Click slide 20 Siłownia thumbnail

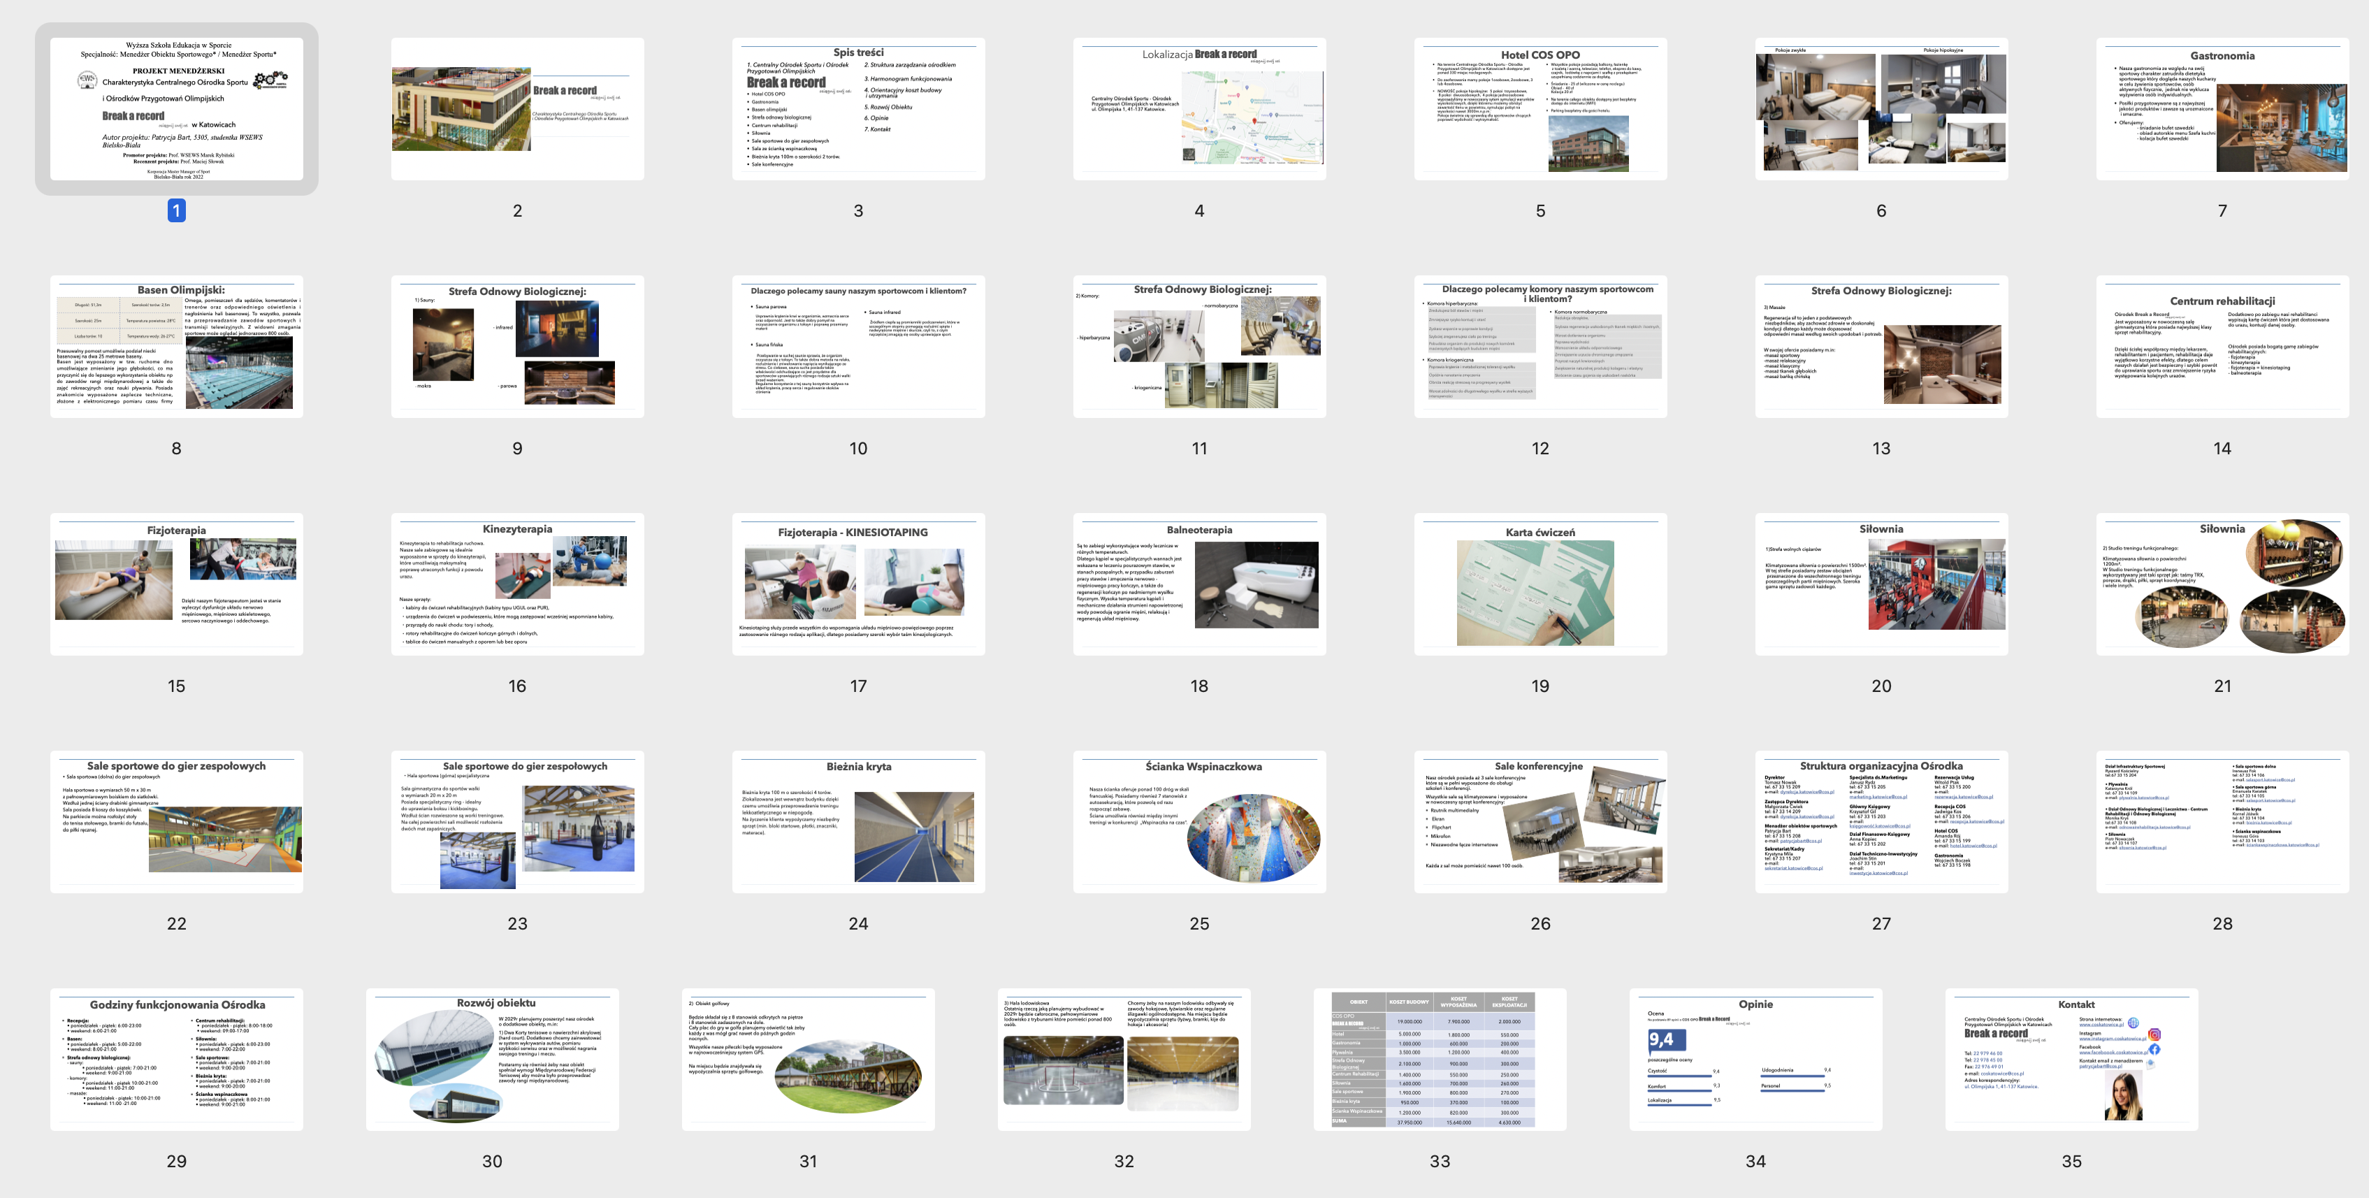pyautogui.click(x=1881, y=584)
